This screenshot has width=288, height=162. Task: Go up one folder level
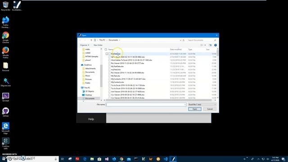(x=91, y=40)
